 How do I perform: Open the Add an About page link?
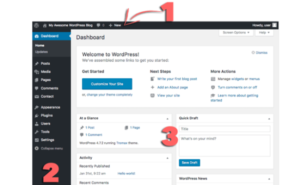[173, 88]
